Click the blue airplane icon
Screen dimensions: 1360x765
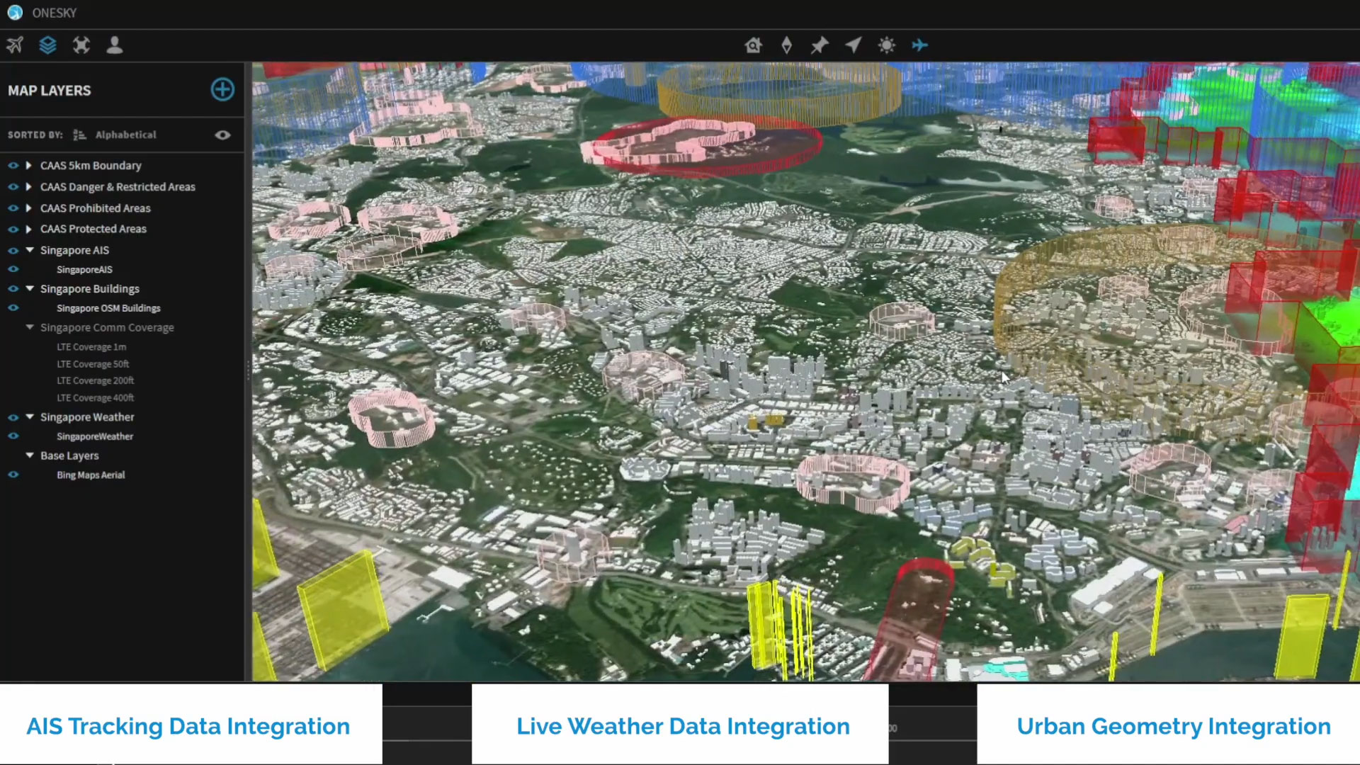point(919,45)
